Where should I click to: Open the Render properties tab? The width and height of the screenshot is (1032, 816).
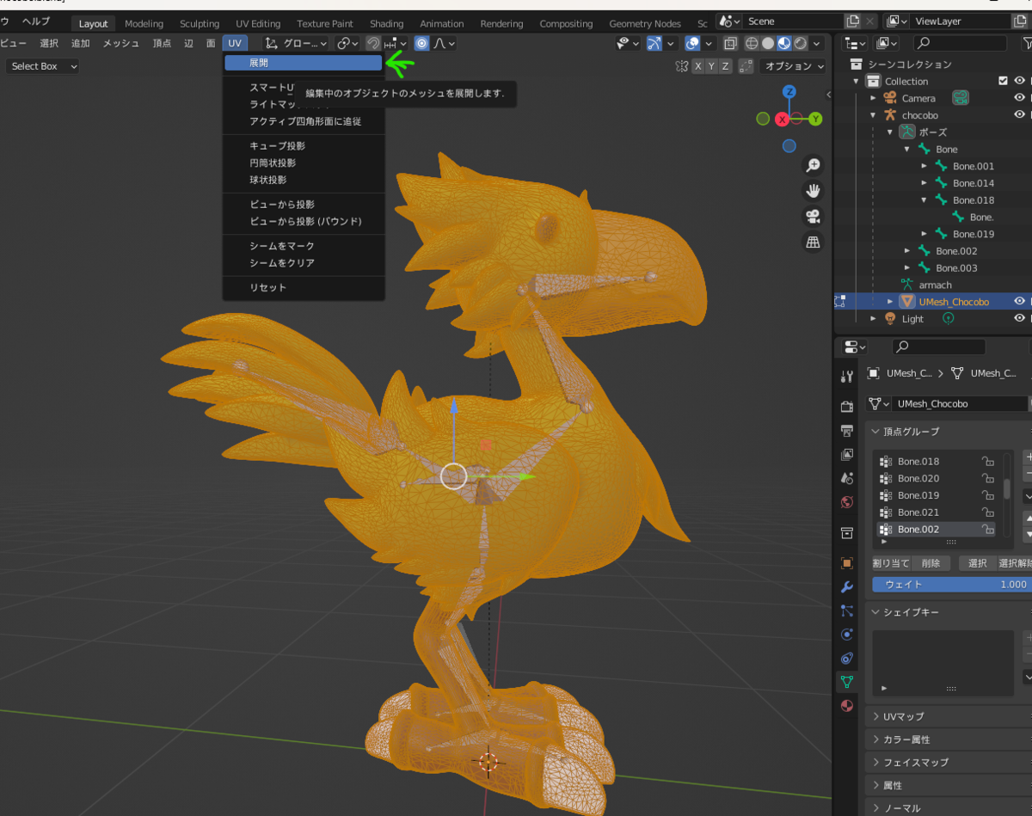[847, 406]
